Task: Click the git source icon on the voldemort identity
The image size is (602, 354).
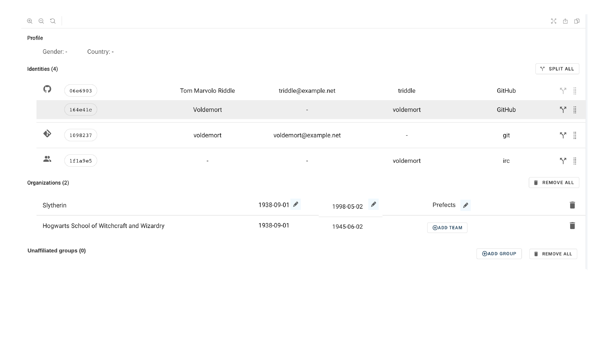Action: (47, 134)
